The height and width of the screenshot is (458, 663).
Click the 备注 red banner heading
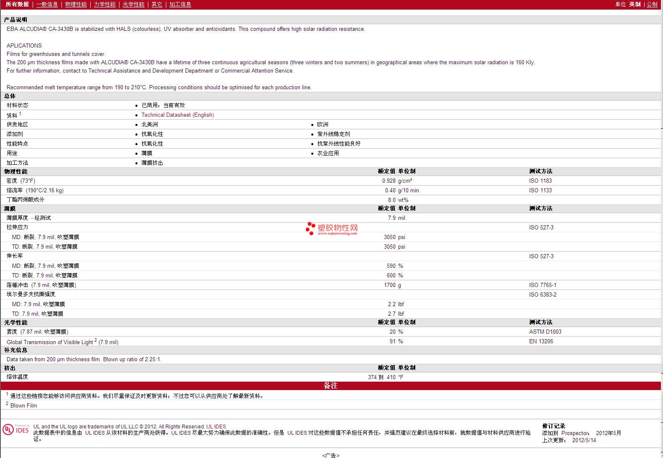coord(330,385)
